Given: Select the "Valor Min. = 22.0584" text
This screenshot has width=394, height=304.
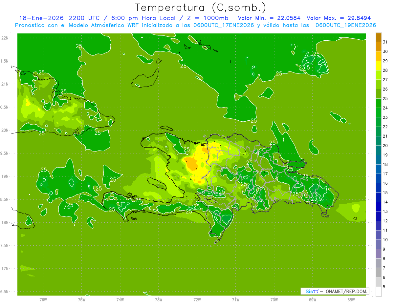Looking at the screenshot, I should (270, 18).
